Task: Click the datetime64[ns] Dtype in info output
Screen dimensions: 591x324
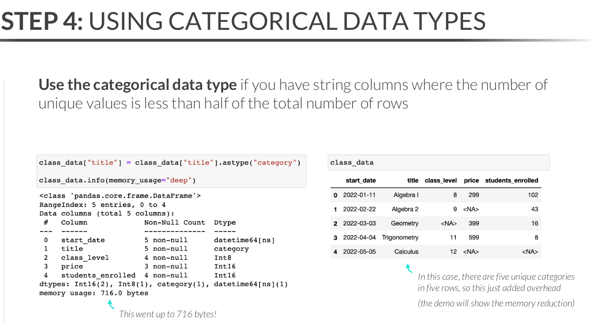Action: [x=244, y=240]
